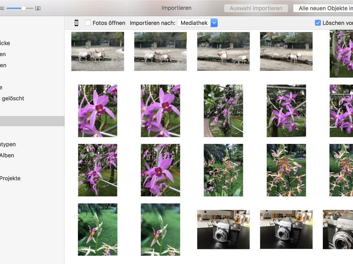Viewport: 353px width, 264px height.
Task: Select the orchid photo showing a garden path
Action: pyautogui.click(x=223, y=111)
